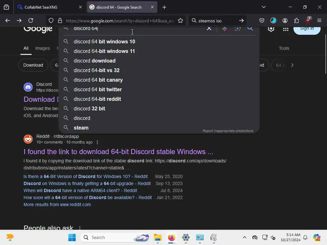Open native ARM64 client Reddit link

click(80, 191)
